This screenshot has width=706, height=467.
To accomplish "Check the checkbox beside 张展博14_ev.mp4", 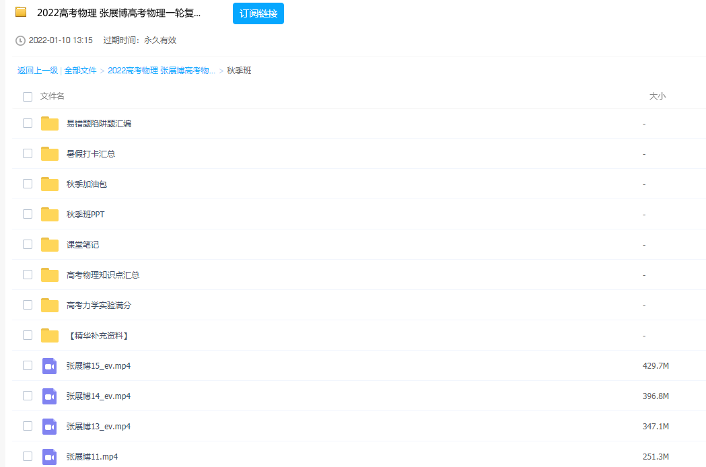I will tap(27, 396).
